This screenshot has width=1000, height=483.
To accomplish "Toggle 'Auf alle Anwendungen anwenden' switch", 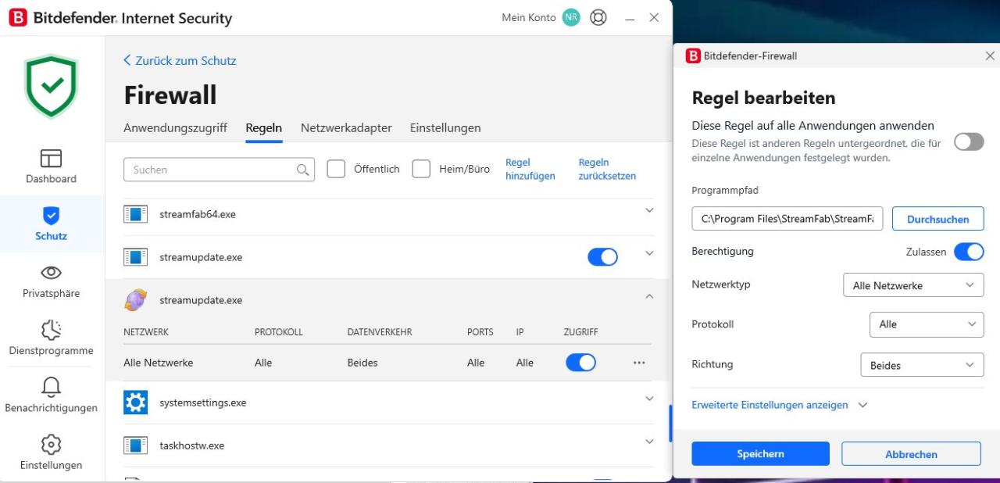I will coord(969,141).
